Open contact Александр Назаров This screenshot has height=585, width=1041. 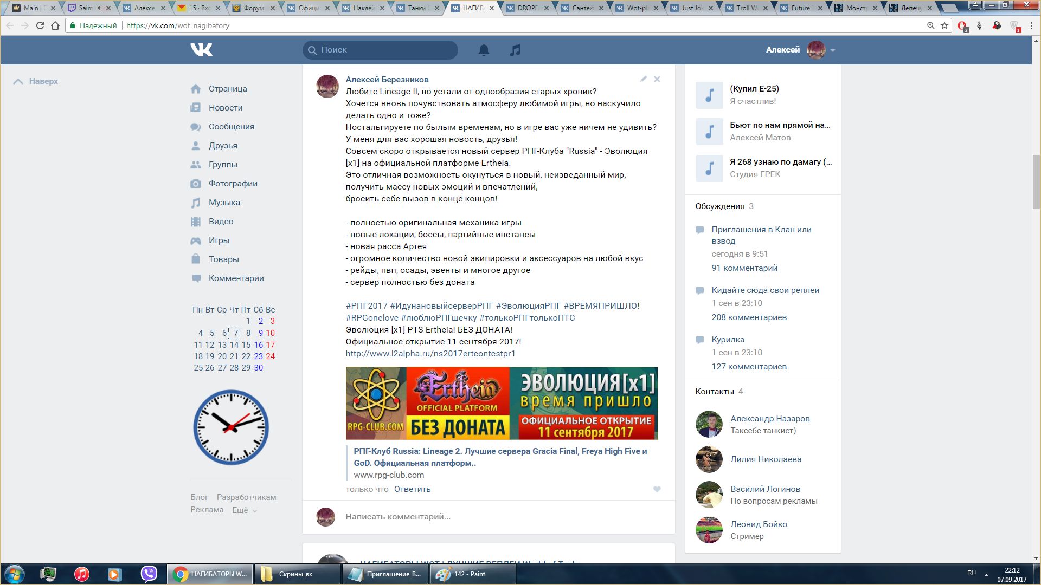(770, 419)
